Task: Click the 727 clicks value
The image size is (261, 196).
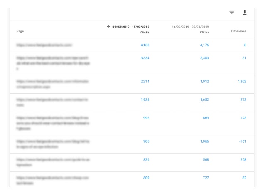Action: click(x=204, y=178)
